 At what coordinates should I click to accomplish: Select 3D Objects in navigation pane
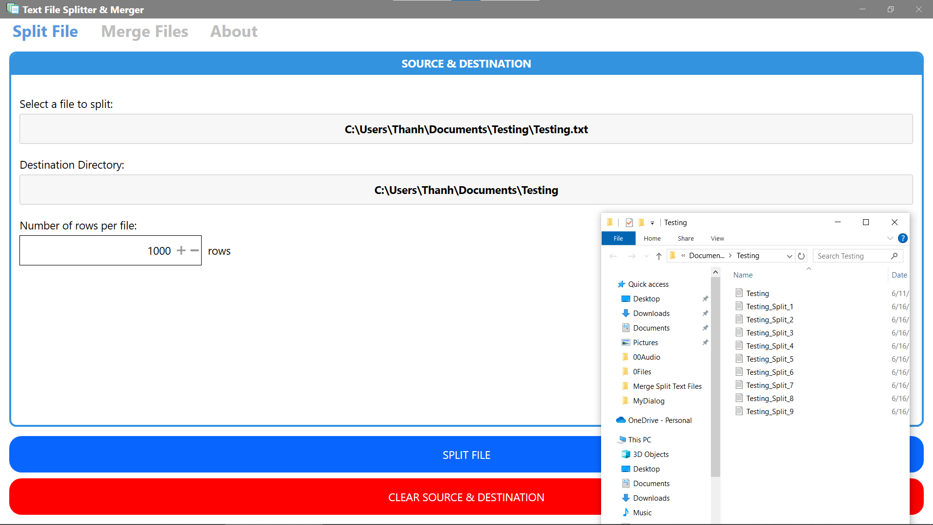click(650, 454)
